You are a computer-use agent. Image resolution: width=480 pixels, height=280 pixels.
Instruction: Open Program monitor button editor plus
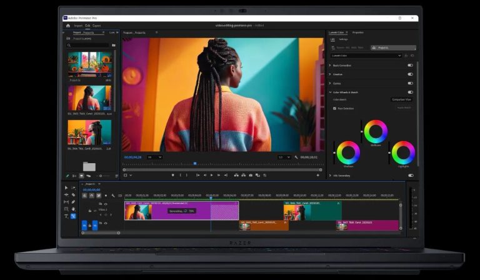(317, 176)
